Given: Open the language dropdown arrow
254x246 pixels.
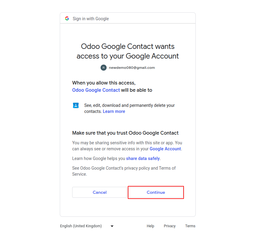Looking at the screenshot, I should click(112, 226).
